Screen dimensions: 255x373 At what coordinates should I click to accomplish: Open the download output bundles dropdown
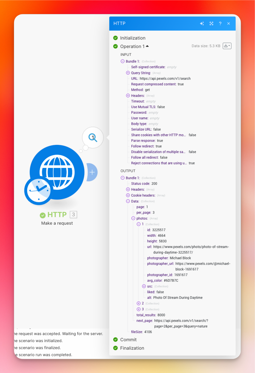point(227,46)
